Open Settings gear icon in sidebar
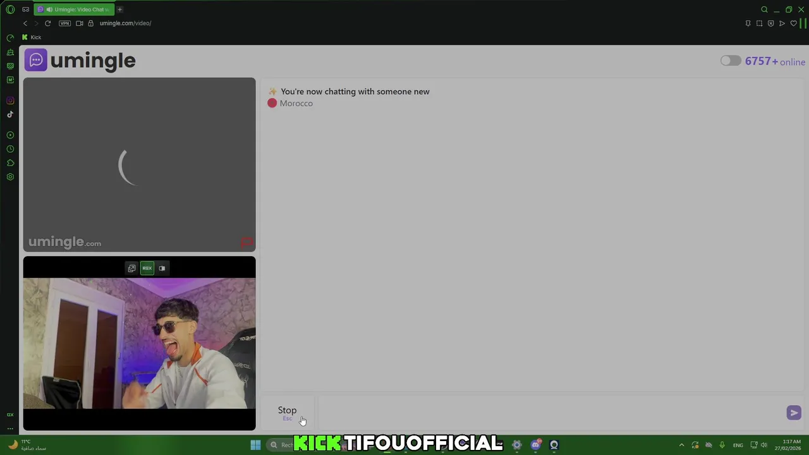Viewport: 809px width, 455px height. click(10, 177)
